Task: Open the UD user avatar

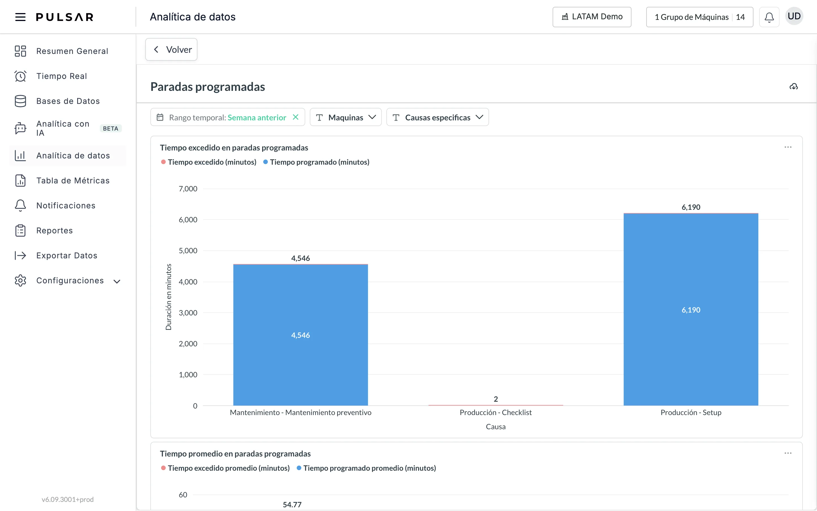Action: (794, 16)
